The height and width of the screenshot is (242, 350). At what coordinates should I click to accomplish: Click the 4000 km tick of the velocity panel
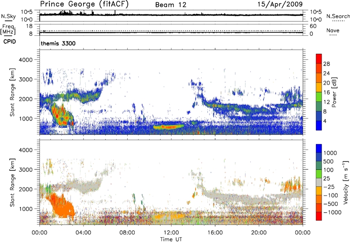[x=25, y=150]
